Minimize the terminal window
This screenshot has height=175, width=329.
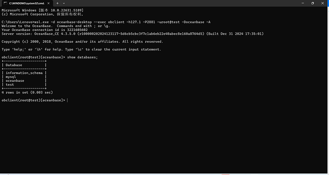[x=303, y=3]
